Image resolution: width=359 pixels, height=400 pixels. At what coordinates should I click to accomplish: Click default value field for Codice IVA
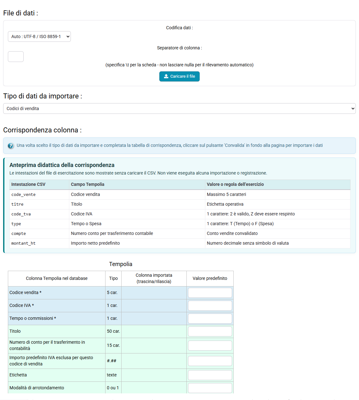point(210,306)
